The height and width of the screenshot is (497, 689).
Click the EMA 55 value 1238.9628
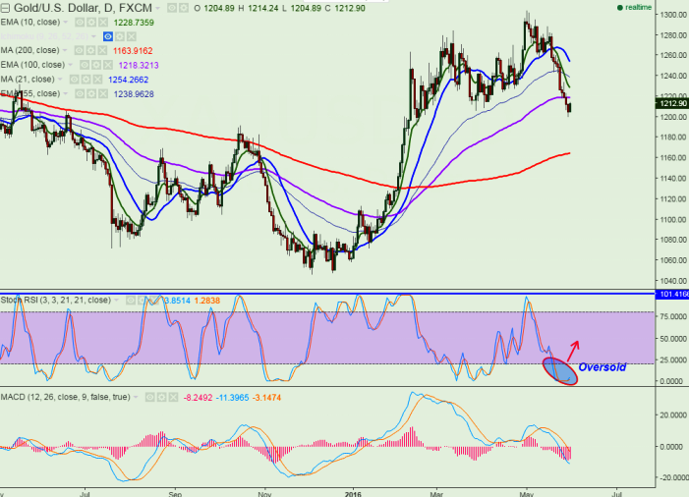(x=134, y=94)
